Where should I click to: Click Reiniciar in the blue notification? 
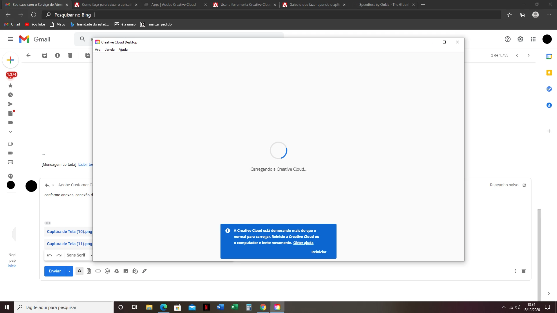click(319, 252)
